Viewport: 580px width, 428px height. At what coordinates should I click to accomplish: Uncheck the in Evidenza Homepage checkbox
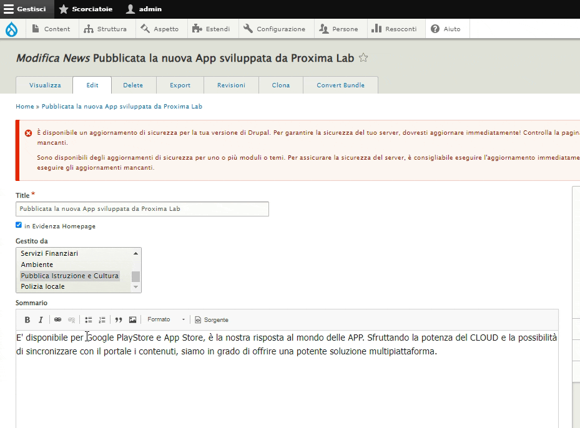pyautogui.click(x=19, y=225)
